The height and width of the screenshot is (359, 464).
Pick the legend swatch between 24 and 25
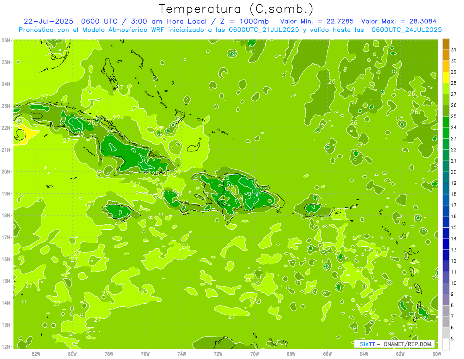tap(446, 122)
